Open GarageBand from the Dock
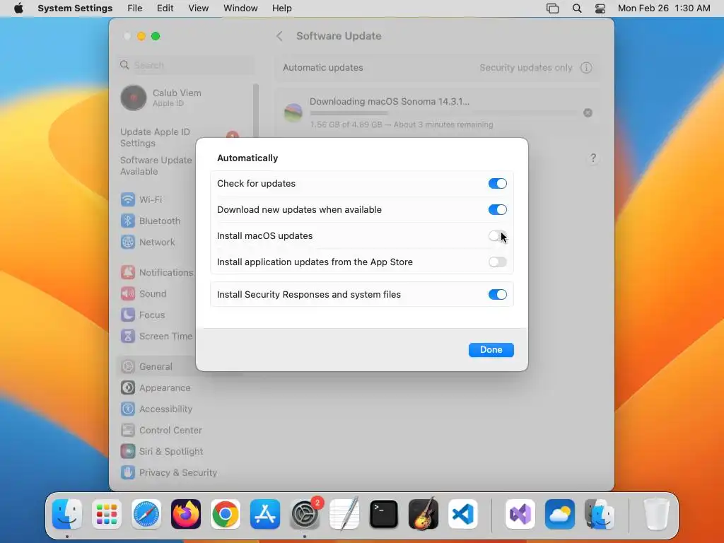Image resolution: width=724 pixels, height=543 pixels. (424, 514)
